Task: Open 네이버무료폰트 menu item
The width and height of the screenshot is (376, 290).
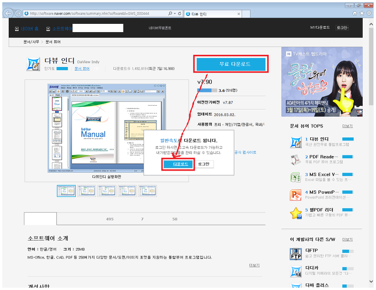Action: point(160,28)
